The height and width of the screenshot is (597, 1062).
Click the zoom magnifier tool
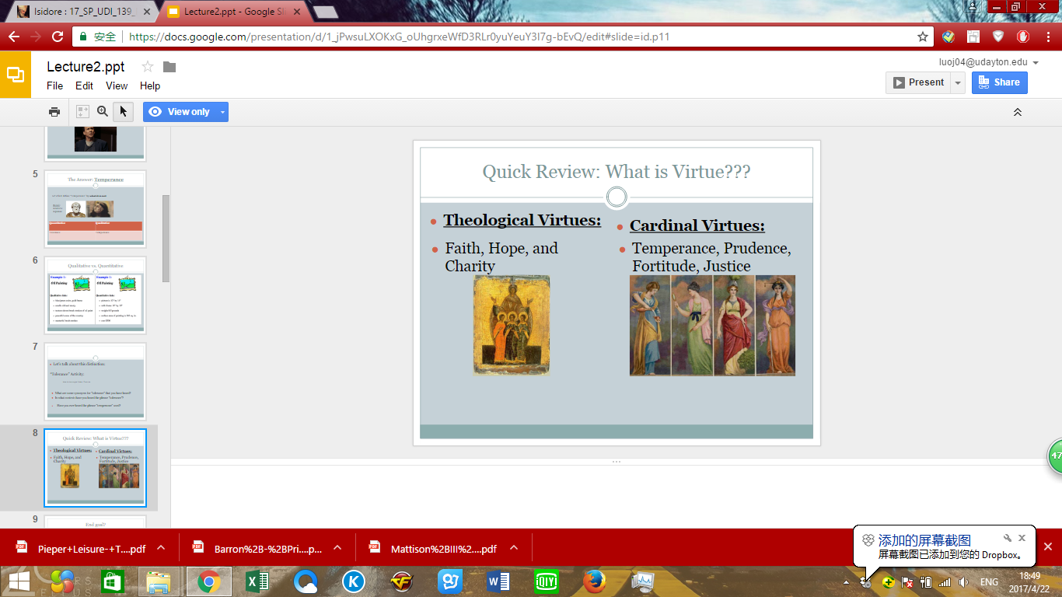pos(103,112)
